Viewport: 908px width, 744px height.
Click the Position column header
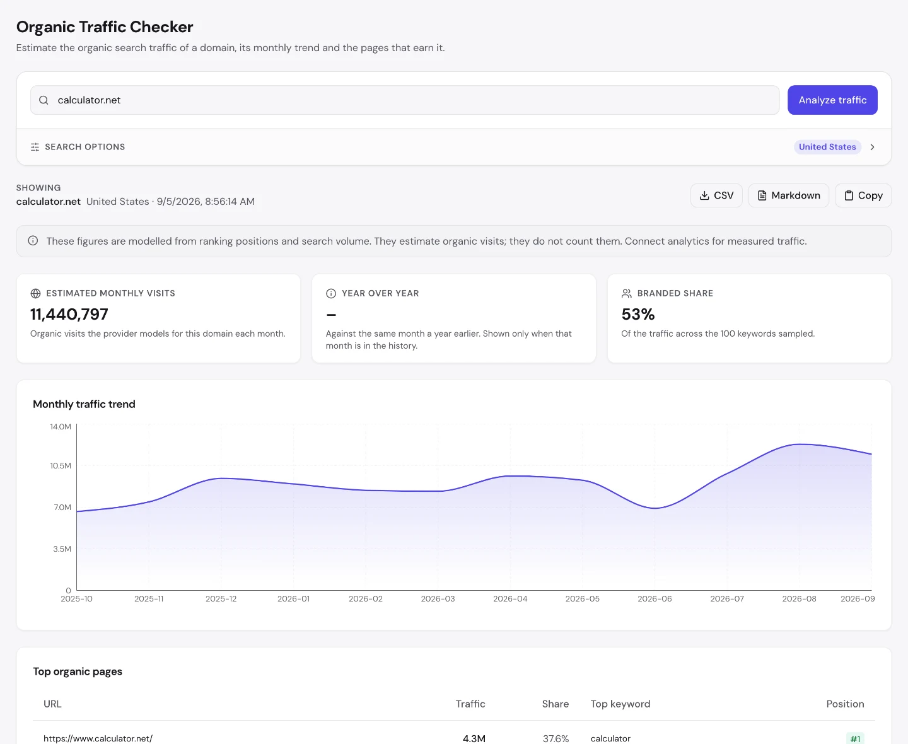[845, 704]
